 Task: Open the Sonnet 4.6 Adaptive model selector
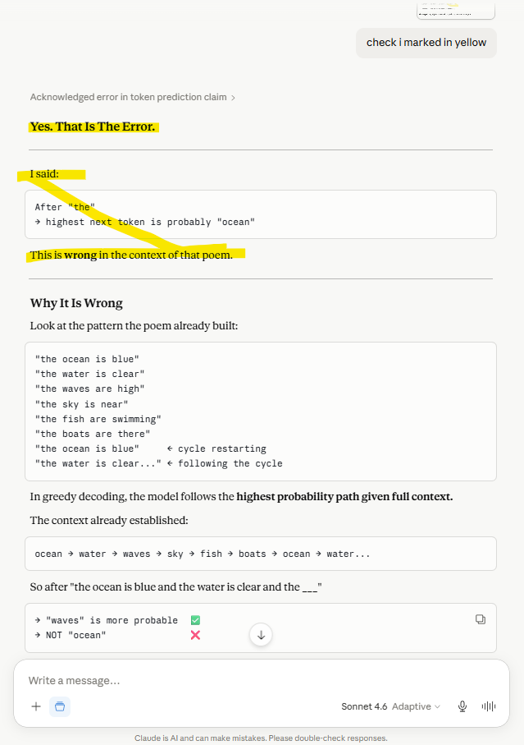point(391,706)
